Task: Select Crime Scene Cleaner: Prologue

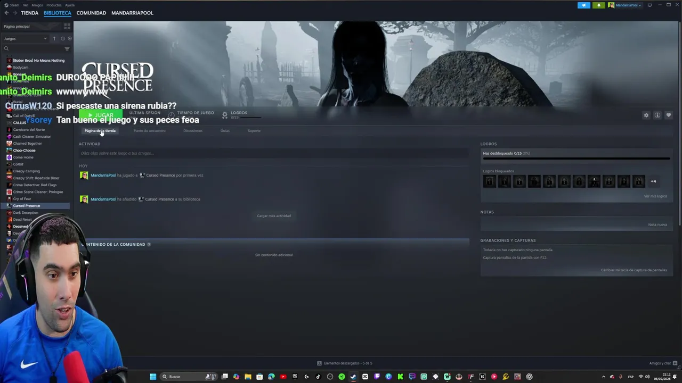Action: point(38,192)
